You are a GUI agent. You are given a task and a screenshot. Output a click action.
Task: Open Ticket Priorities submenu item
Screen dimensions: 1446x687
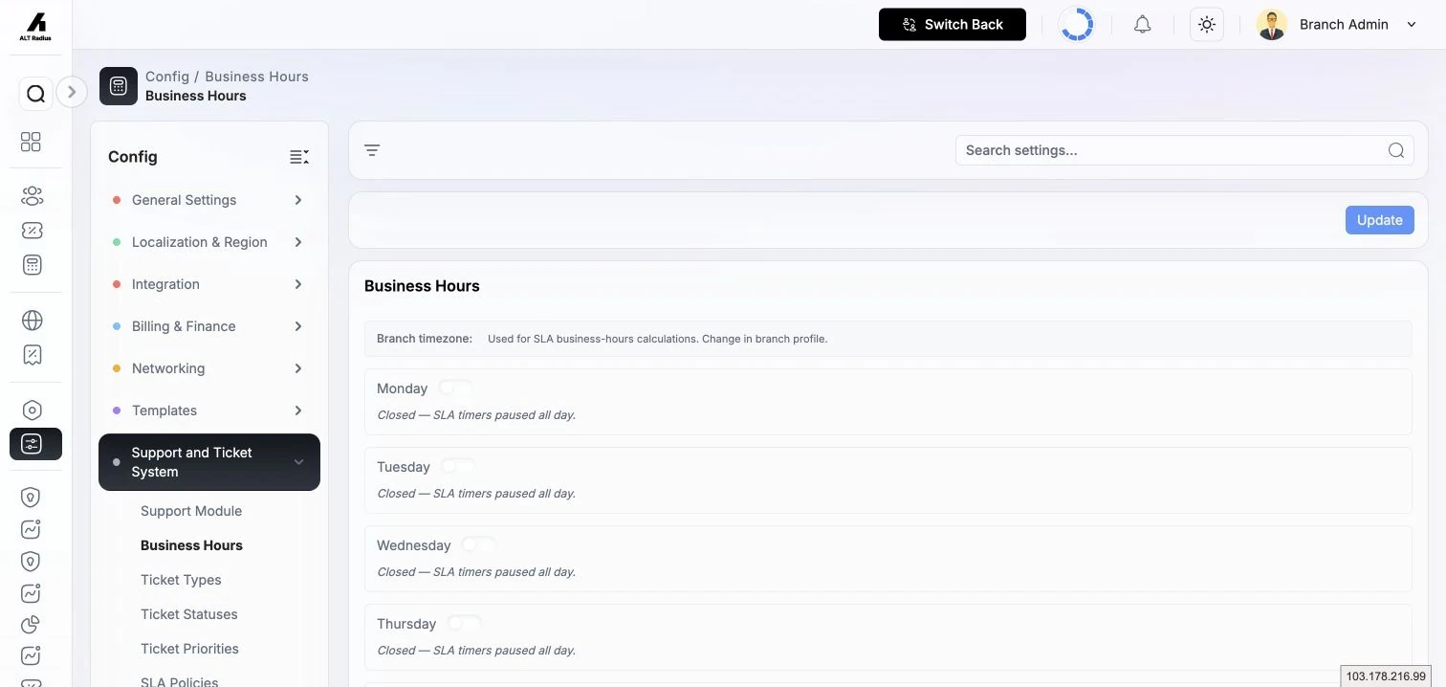click(x=189, y=649)
